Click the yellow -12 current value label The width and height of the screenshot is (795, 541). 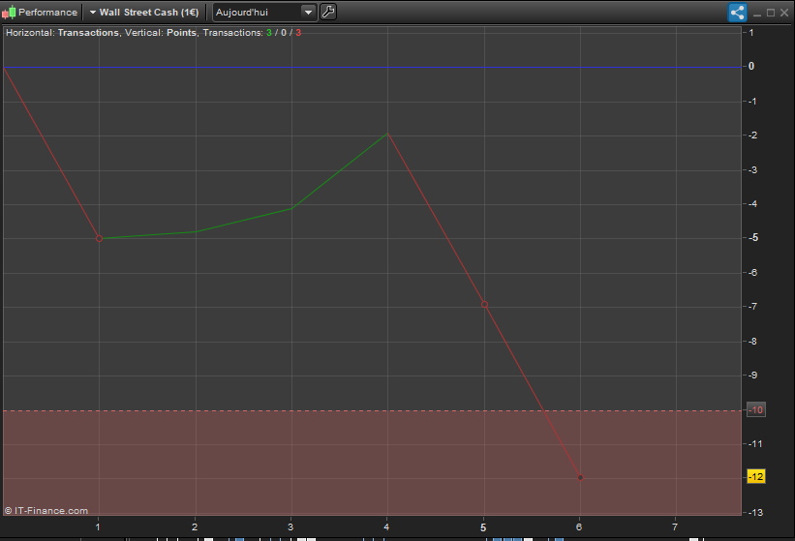tap(756, 477)
